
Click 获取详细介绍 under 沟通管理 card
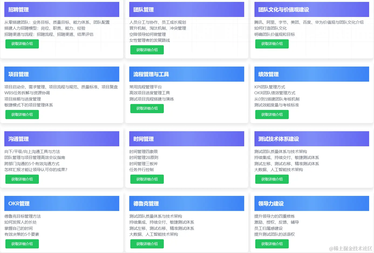pos(22,179)
